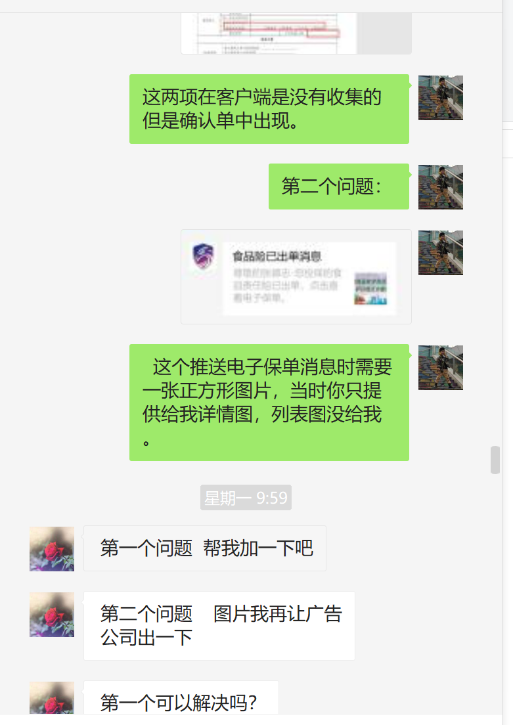513x725 pixels.
Task: Select the '第一个可以解决吗?' message bubble
Action: [181, 697]
